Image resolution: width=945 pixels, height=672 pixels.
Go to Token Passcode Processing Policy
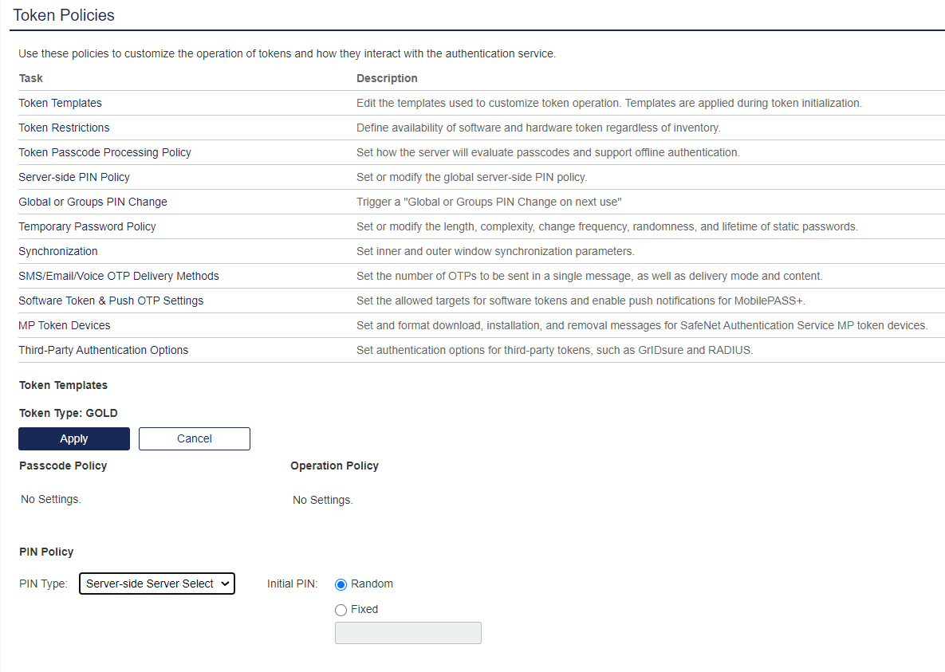(105, 152)
